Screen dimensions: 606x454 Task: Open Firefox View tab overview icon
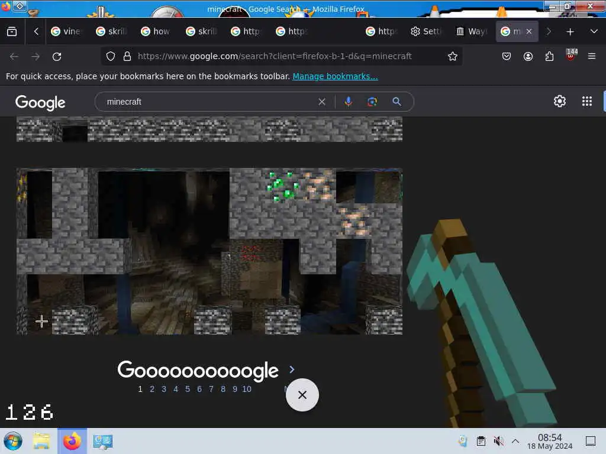[x=12, y=31]
